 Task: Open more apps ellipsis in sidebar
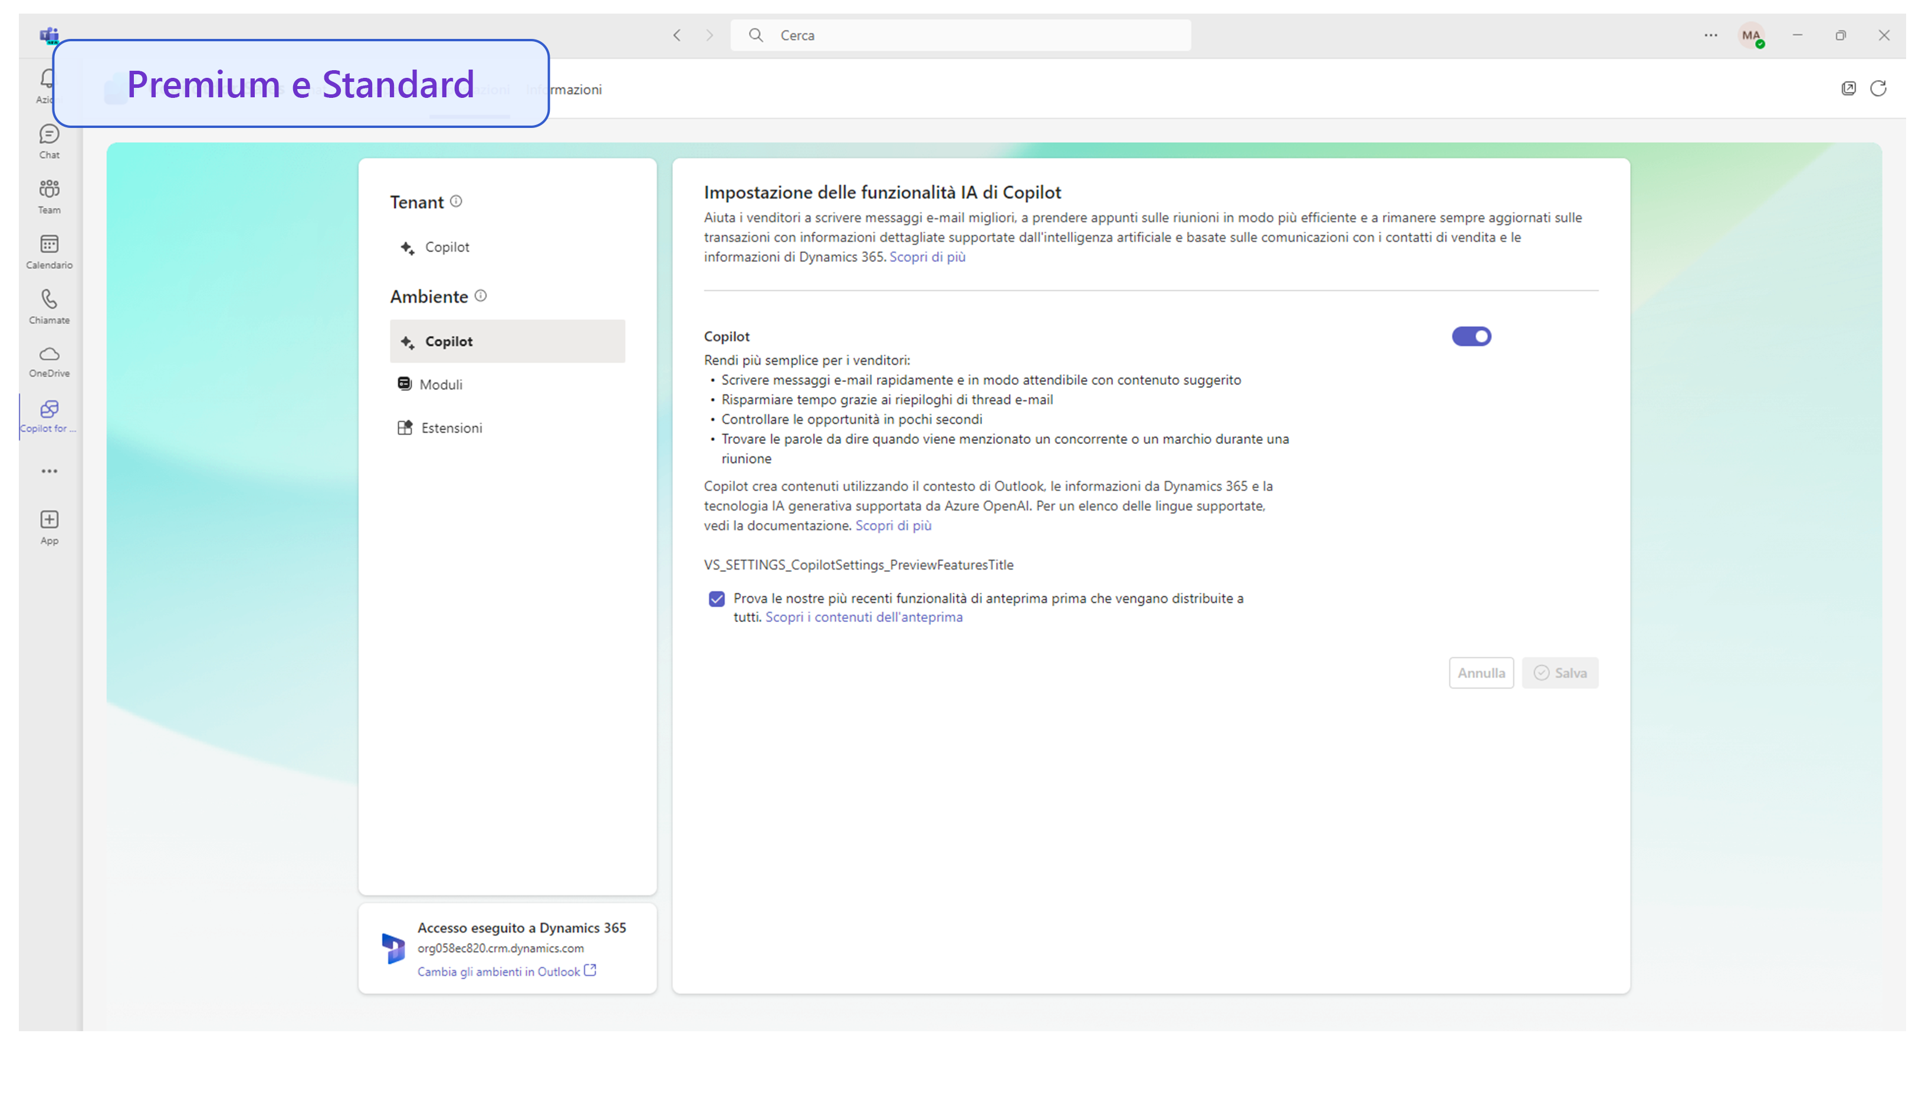49,471
